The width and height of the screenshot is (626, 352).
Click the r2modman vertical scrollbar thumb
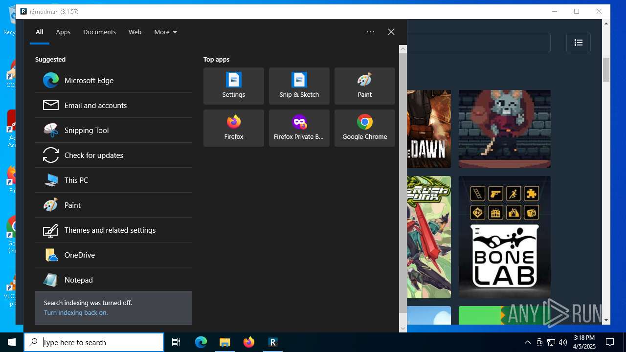(606, 70)
